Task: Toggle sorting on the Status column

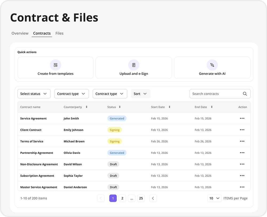Action: [x=120, y=107]
